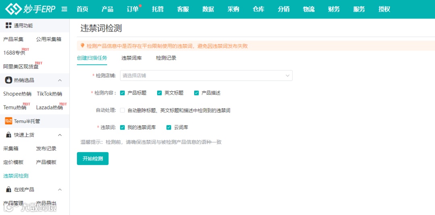Open 物流 top menu
435x215 pixels.
(309, 9)
